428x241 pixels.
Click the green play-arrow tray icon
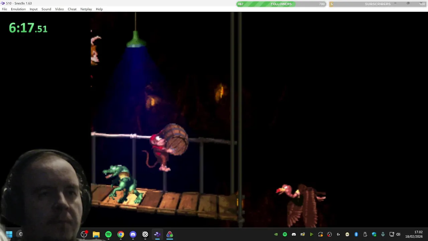[x=312, y=234]
